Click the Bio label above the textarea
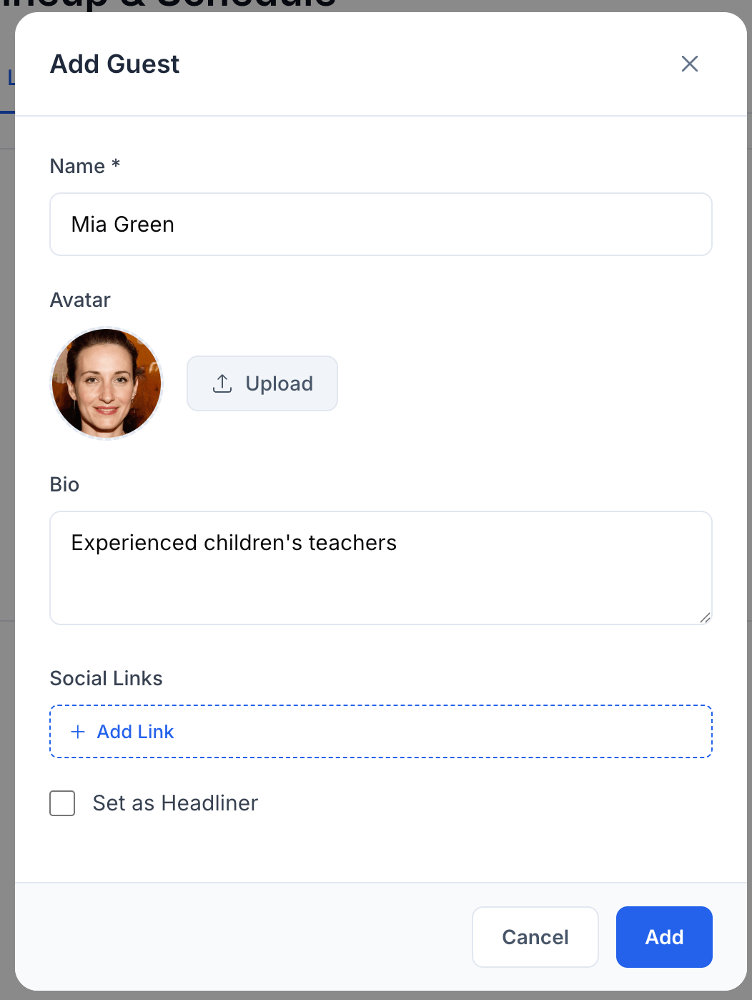752x1000 pixels. tap(64, 484)
